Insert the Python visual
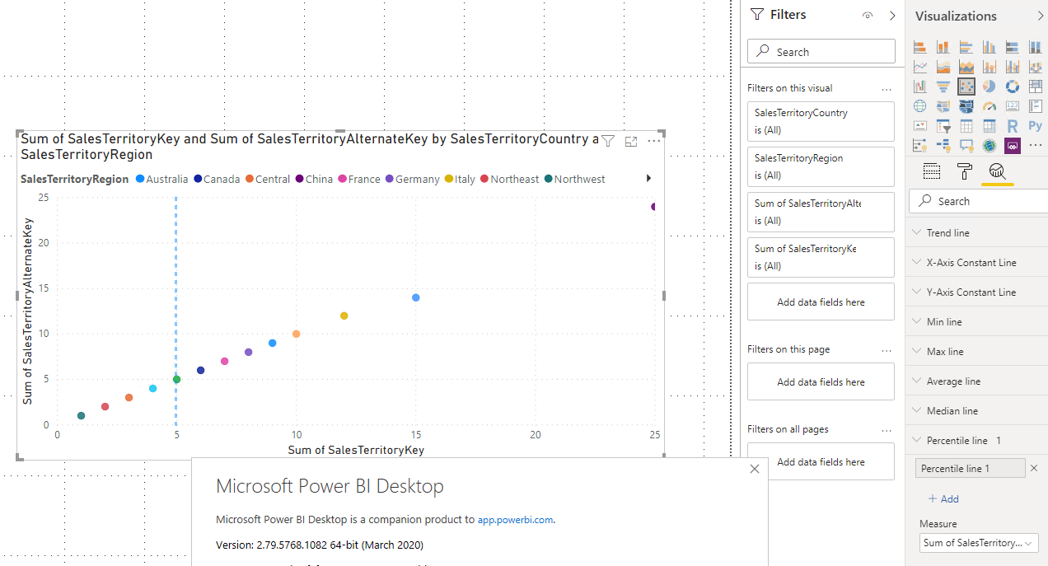 click(1036, 126)
